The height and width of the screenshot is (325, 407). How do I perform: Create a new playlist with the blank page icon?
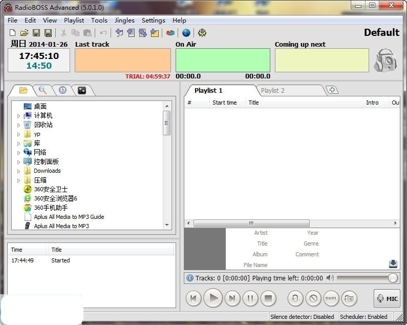[x=12, y=33]
